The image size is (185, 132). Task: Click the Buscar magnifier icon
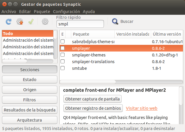pos(115,21)
